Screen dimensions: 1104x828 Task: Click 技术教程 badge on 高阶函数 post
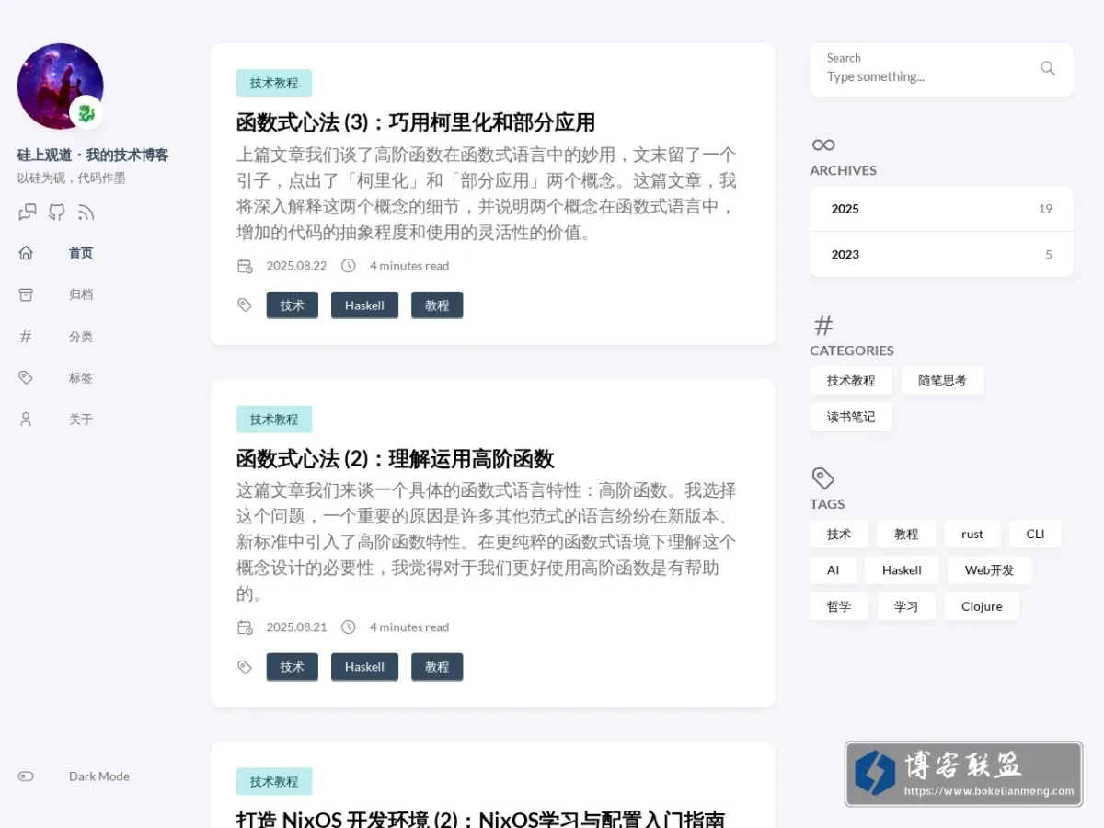tap(274, 420)
